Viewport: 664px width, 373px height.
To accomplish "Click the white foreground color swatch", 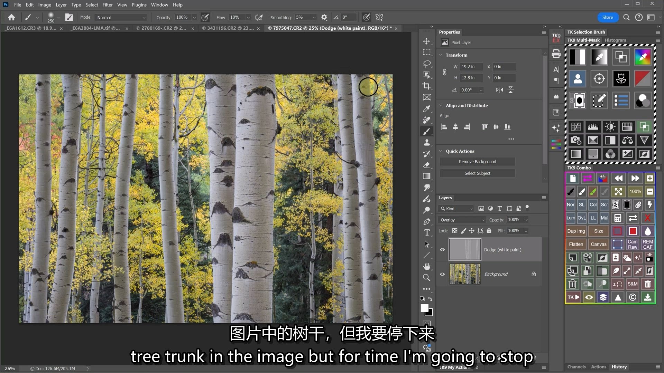I will [424, 308].
